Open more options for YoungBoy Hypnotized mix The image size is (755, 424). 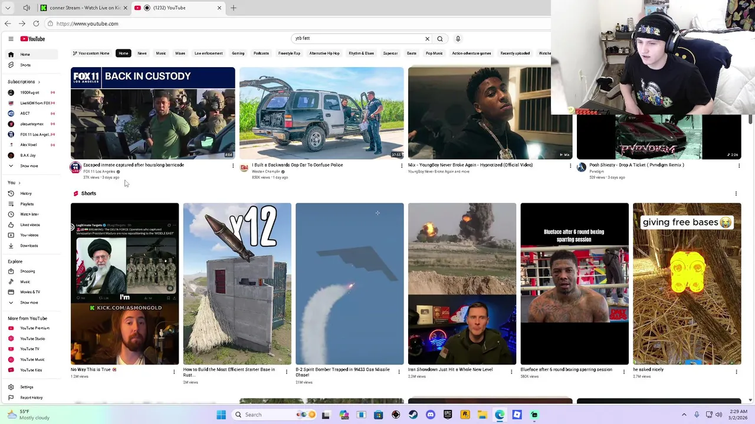(x=570, y=165)
